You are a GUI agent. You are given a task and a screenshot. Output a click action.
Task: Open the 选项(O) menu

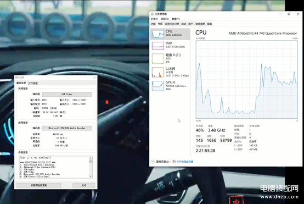(x=165, y=19)
